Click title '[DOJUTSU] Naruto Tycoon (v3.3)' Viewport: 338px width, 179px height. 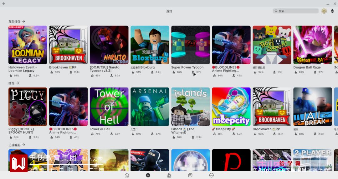click(x=105, y=69)
